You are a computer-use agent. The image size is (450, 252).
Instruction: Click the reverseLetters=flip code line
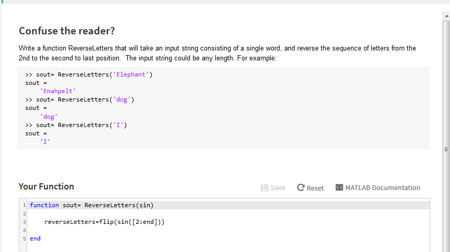[104, 222]
